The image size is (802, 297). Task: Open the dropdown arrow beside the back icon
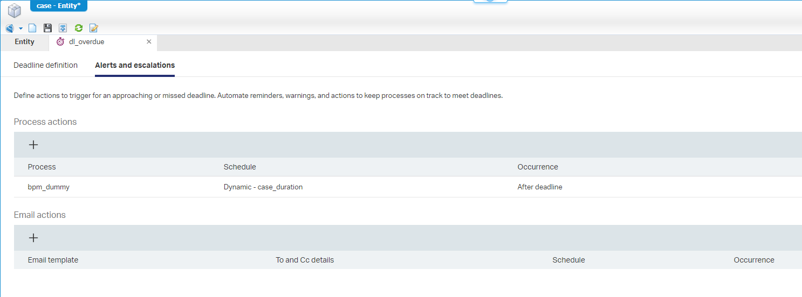coord(20,28)
